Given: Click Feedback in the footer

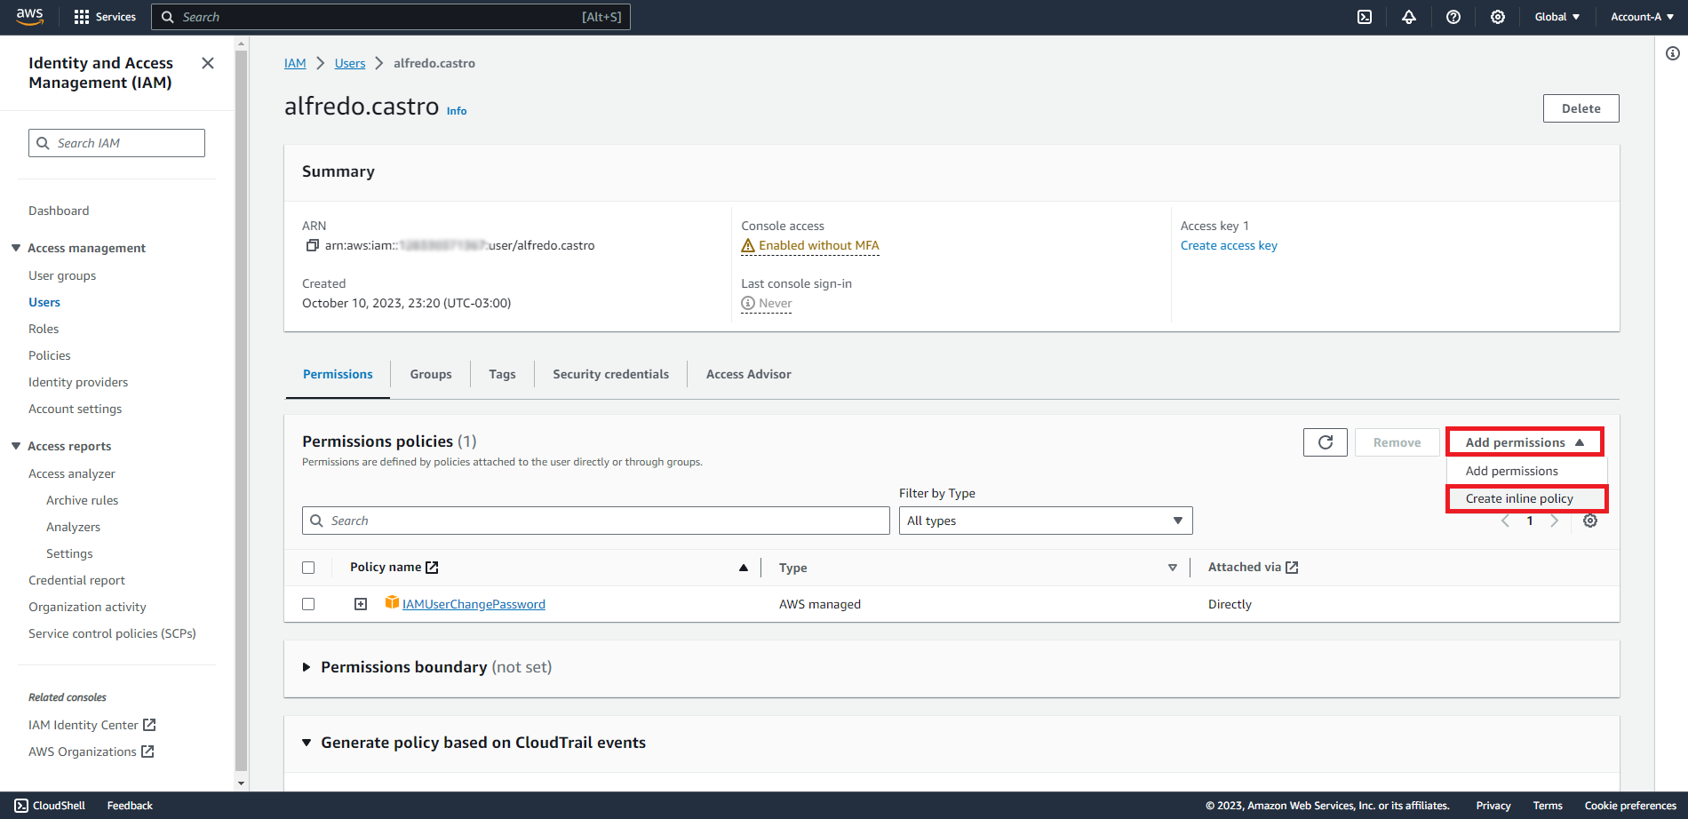Looking at the screenshot, I should click(130, 806).
